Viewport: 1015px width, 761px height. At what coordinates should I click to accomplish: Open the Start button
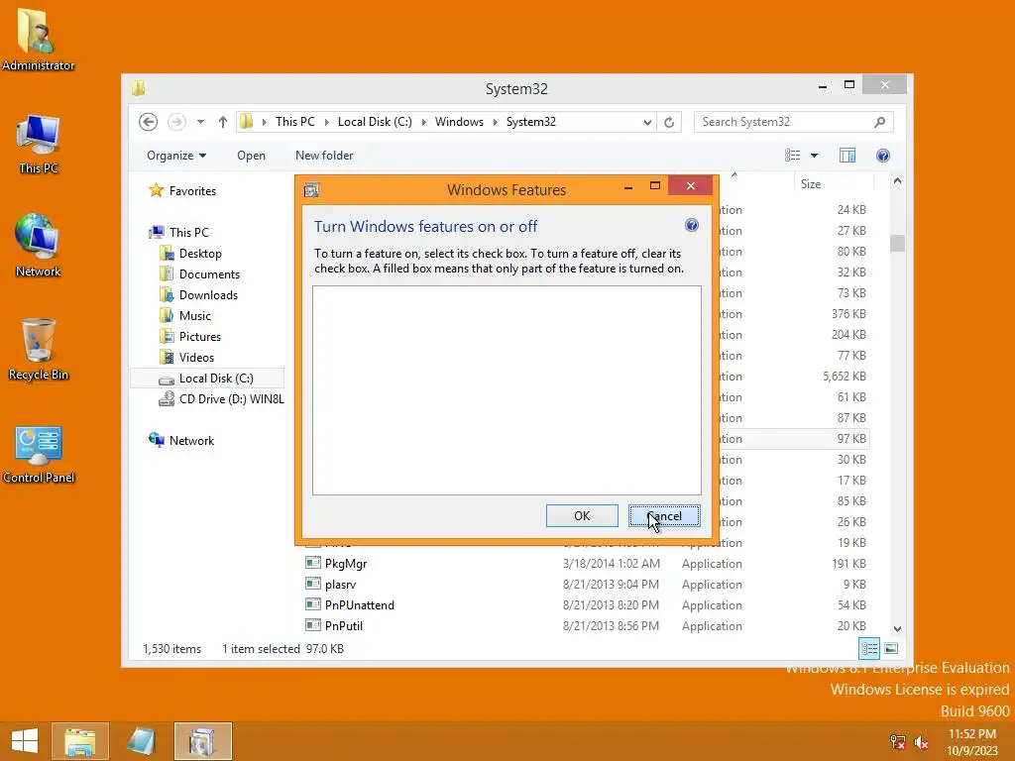(25, 741)
